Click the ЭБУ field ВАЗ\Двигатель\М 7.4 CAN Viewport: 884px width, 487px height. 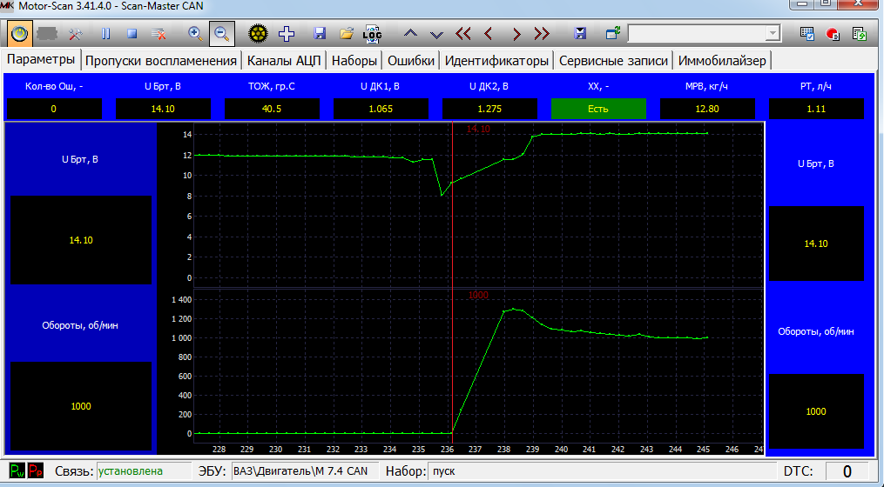point(300,471)
